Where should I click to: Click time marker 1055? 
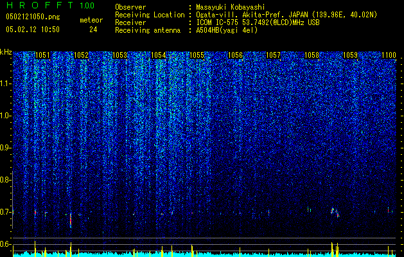[197, 55]
